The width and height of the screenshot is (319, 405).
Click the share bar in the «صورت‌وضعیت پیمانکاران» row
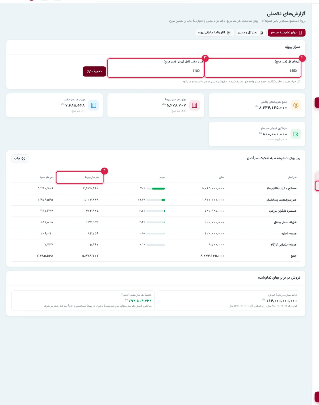tap(156, 200)
